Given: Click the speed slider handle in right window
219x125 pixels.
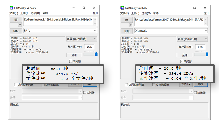Looking at the screenshot, I should tap(207, 54).
